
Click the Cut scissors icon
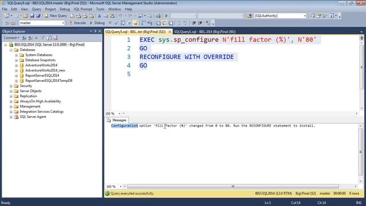(x=99, y=15)
